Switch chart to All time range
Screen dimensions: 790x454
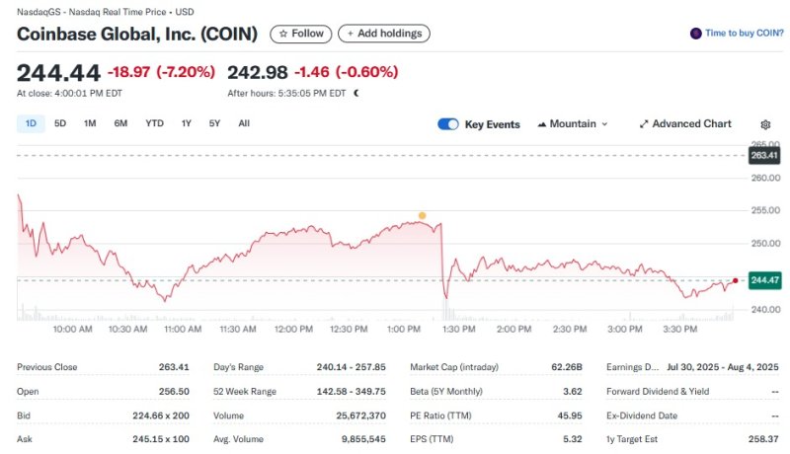pyautogui.click(x=244, y=123)
